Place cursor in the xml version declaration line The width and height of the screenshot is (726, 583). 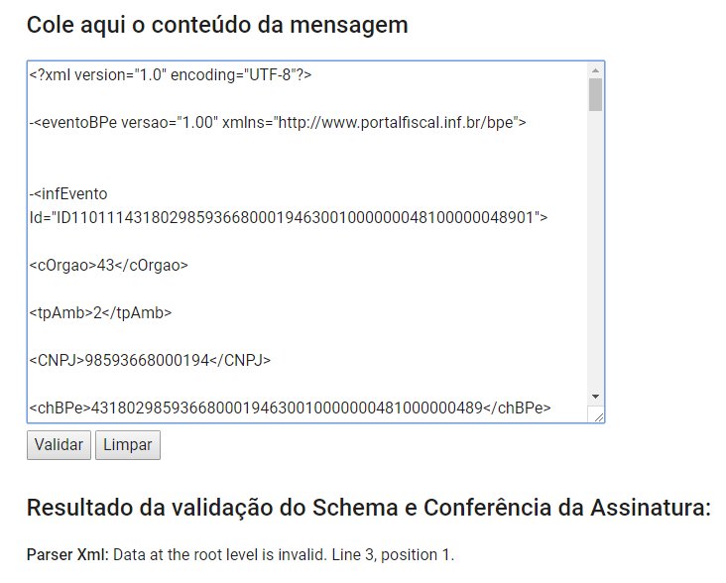[171, 74]
